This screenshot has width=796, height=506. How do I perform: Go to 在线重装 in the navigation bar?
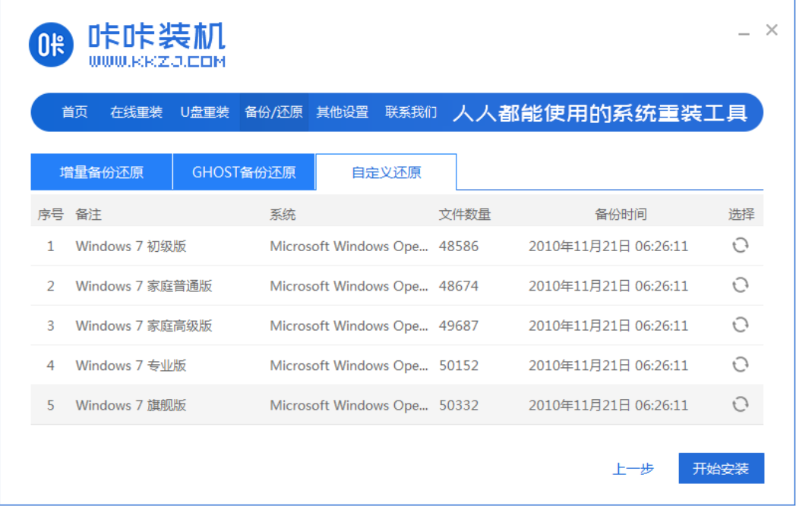click(135, 110)
